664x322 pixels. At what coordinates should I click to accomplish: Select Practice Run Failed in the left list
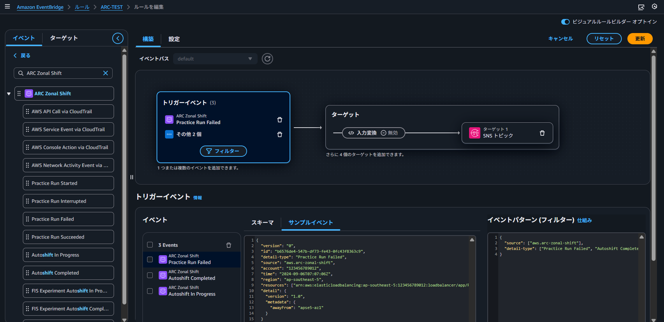coord(68,219)
